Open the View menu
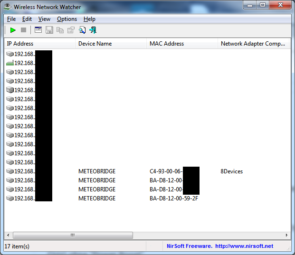This screenshot has width=295, height=255. (44, 19)
